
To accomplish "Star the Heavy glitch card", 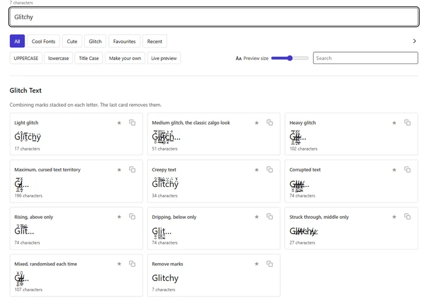I will [394, 123].
